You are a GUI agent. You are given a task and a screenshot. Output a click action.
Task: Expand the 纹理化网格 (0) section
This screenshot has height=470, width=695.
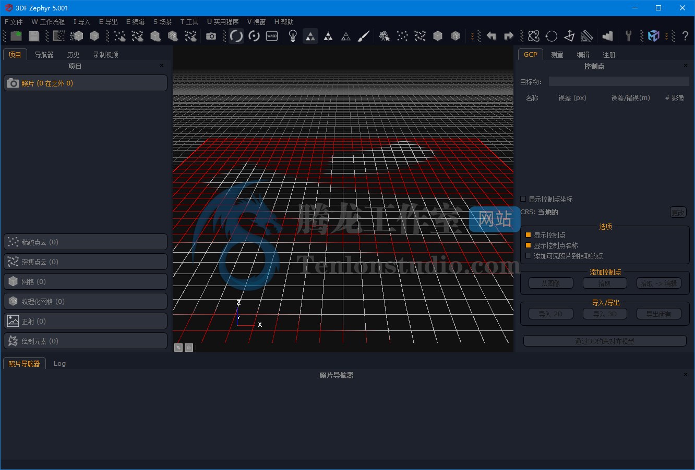86,302
